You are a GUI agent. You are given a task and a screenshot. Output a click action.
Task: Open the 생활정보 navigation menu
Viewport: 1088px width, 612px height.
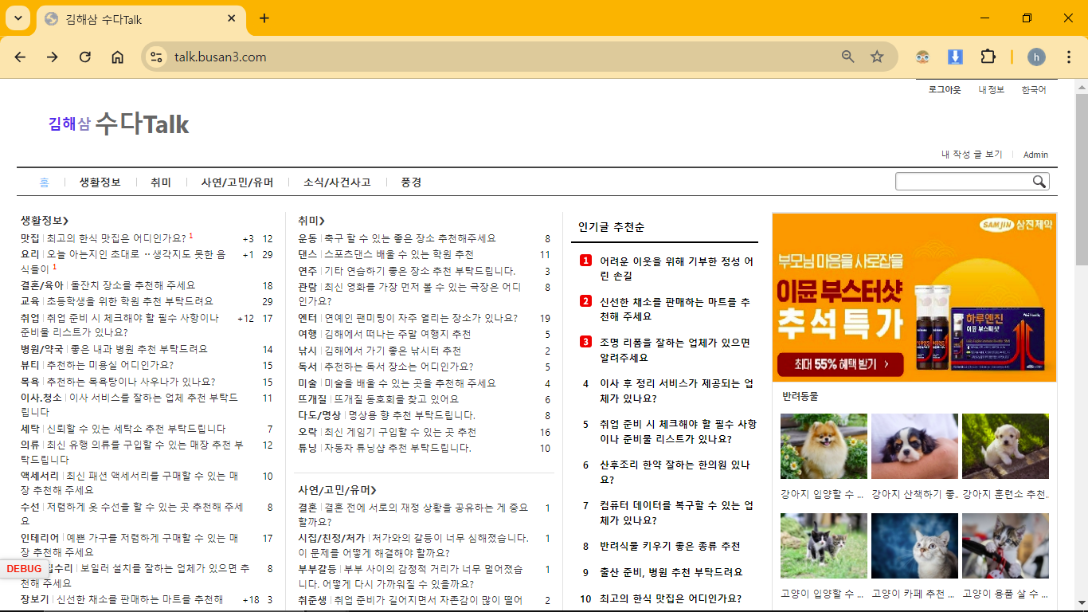tap(100, 182)
